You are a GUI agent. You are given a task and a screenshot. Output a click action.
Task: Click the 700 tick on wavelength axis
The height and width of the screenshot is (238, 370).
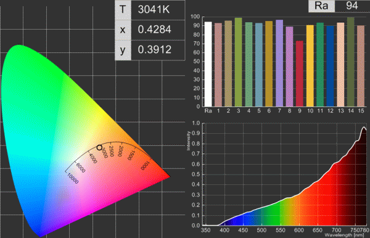tap(336, 230)
